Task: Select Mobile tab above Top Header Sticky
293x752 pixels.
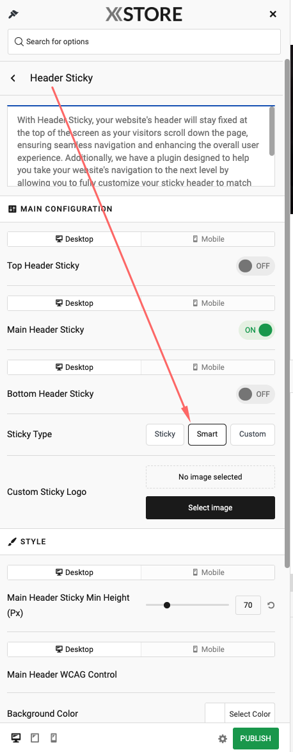Action: point(208,239)
